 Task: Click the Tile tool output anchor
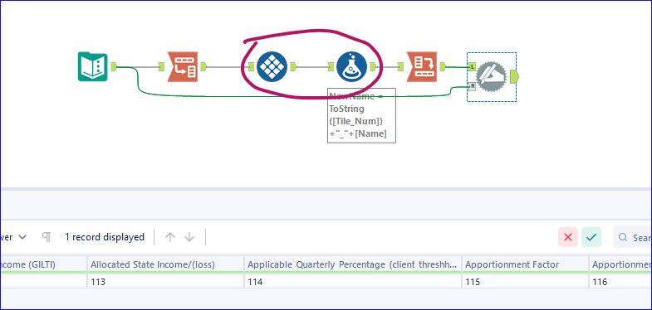[x=293, y=66]
